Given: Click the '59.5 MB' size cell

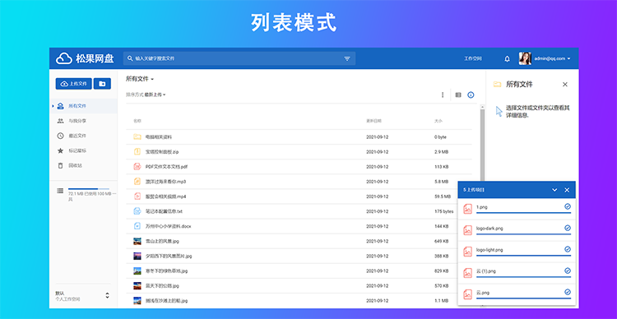Looking at the screenshot, I should pyautogui.click(x=443, y=196).
